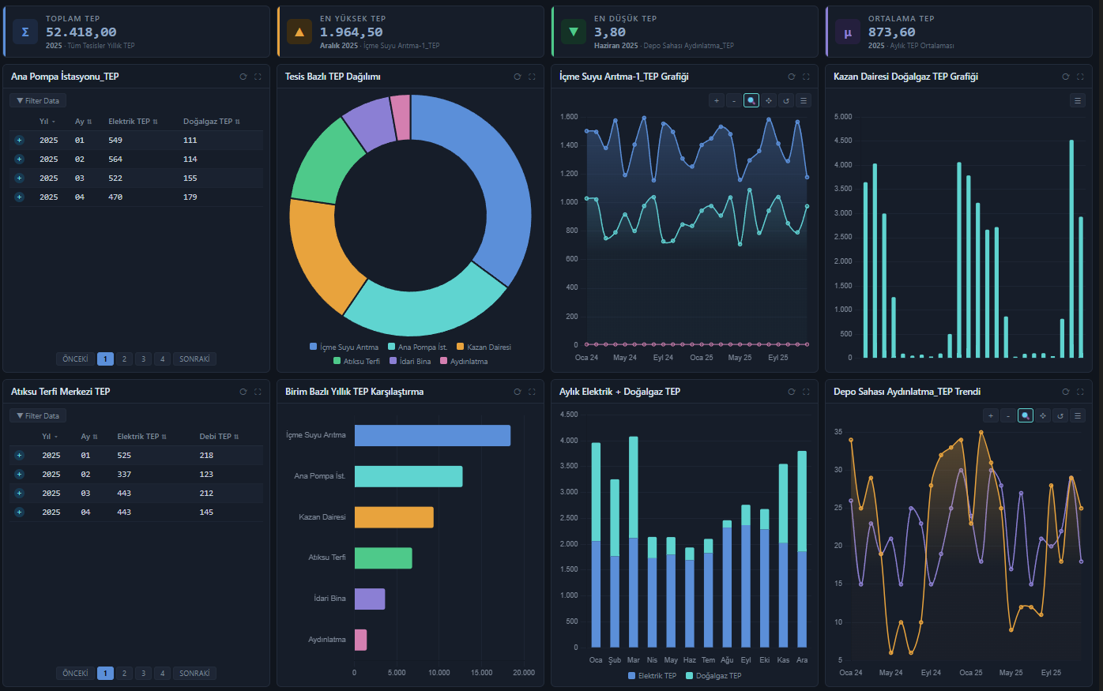Click SONRAKİ under the Atıksu Terfi table
The width and height of the screenshot is (1103, 691).
(x=194, y=674)
